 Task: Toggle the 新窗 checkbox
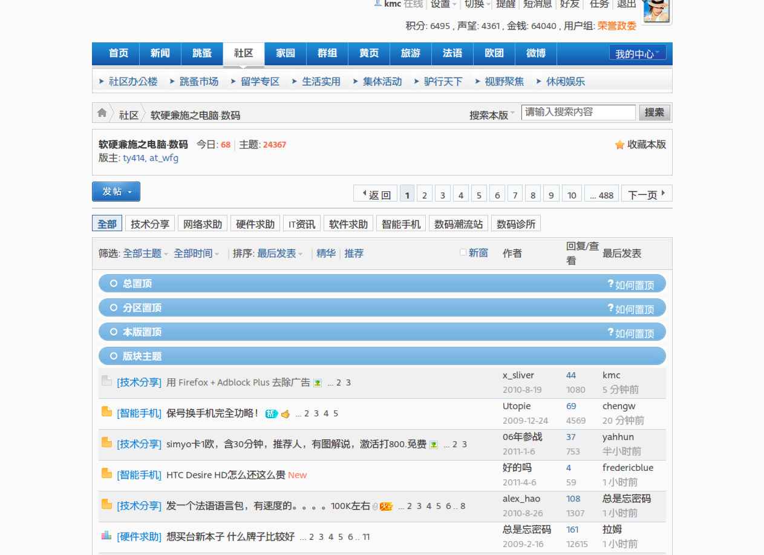click(x=463, y=252)
